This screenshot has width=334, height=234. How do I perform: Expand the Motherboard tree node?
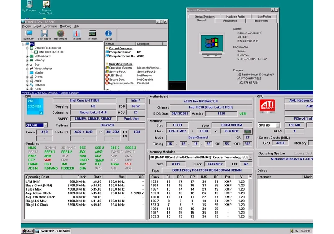point(27,56)
